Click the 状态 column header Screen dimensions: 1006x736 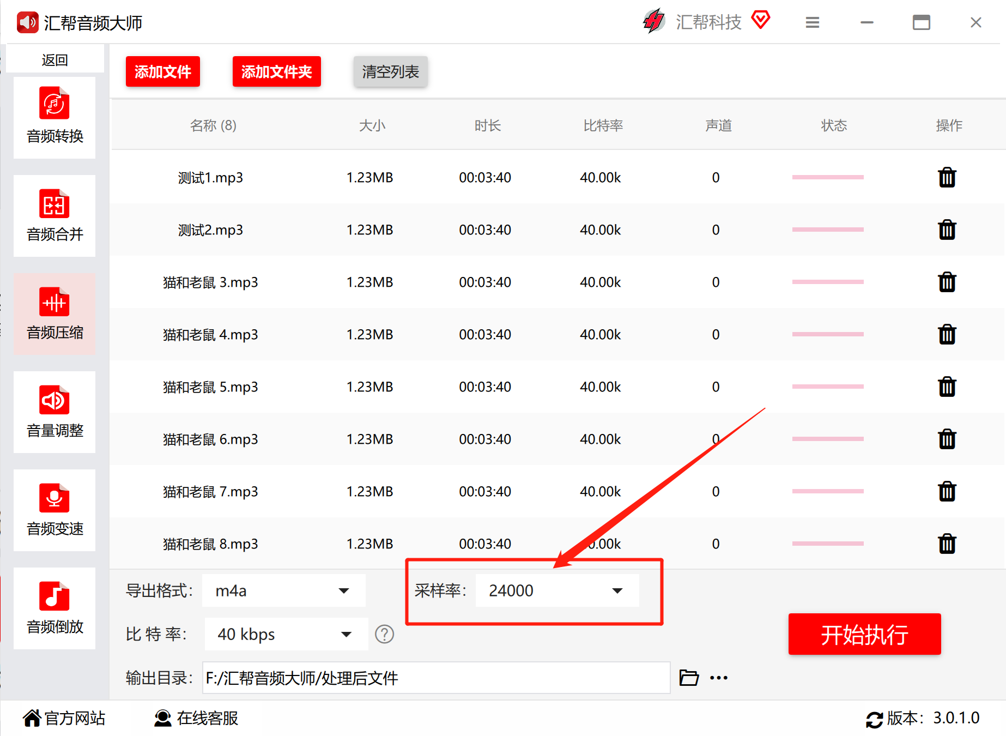click(834, 125)
